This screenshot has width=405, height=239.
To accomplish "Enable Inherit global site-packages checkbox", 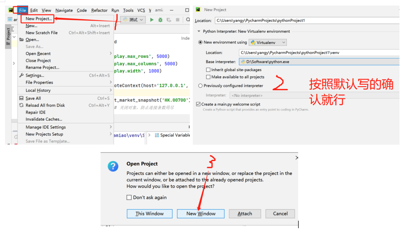I will 208,70.
